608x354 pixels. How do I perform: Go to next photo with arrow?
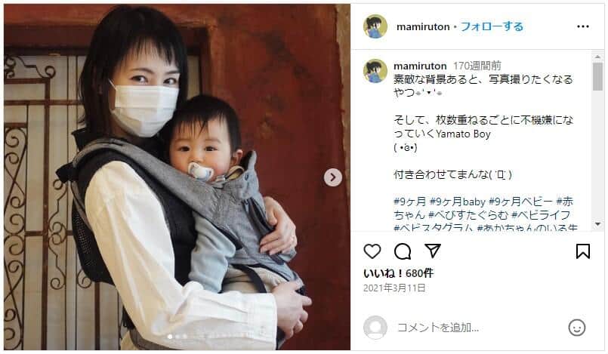[332, 177]
